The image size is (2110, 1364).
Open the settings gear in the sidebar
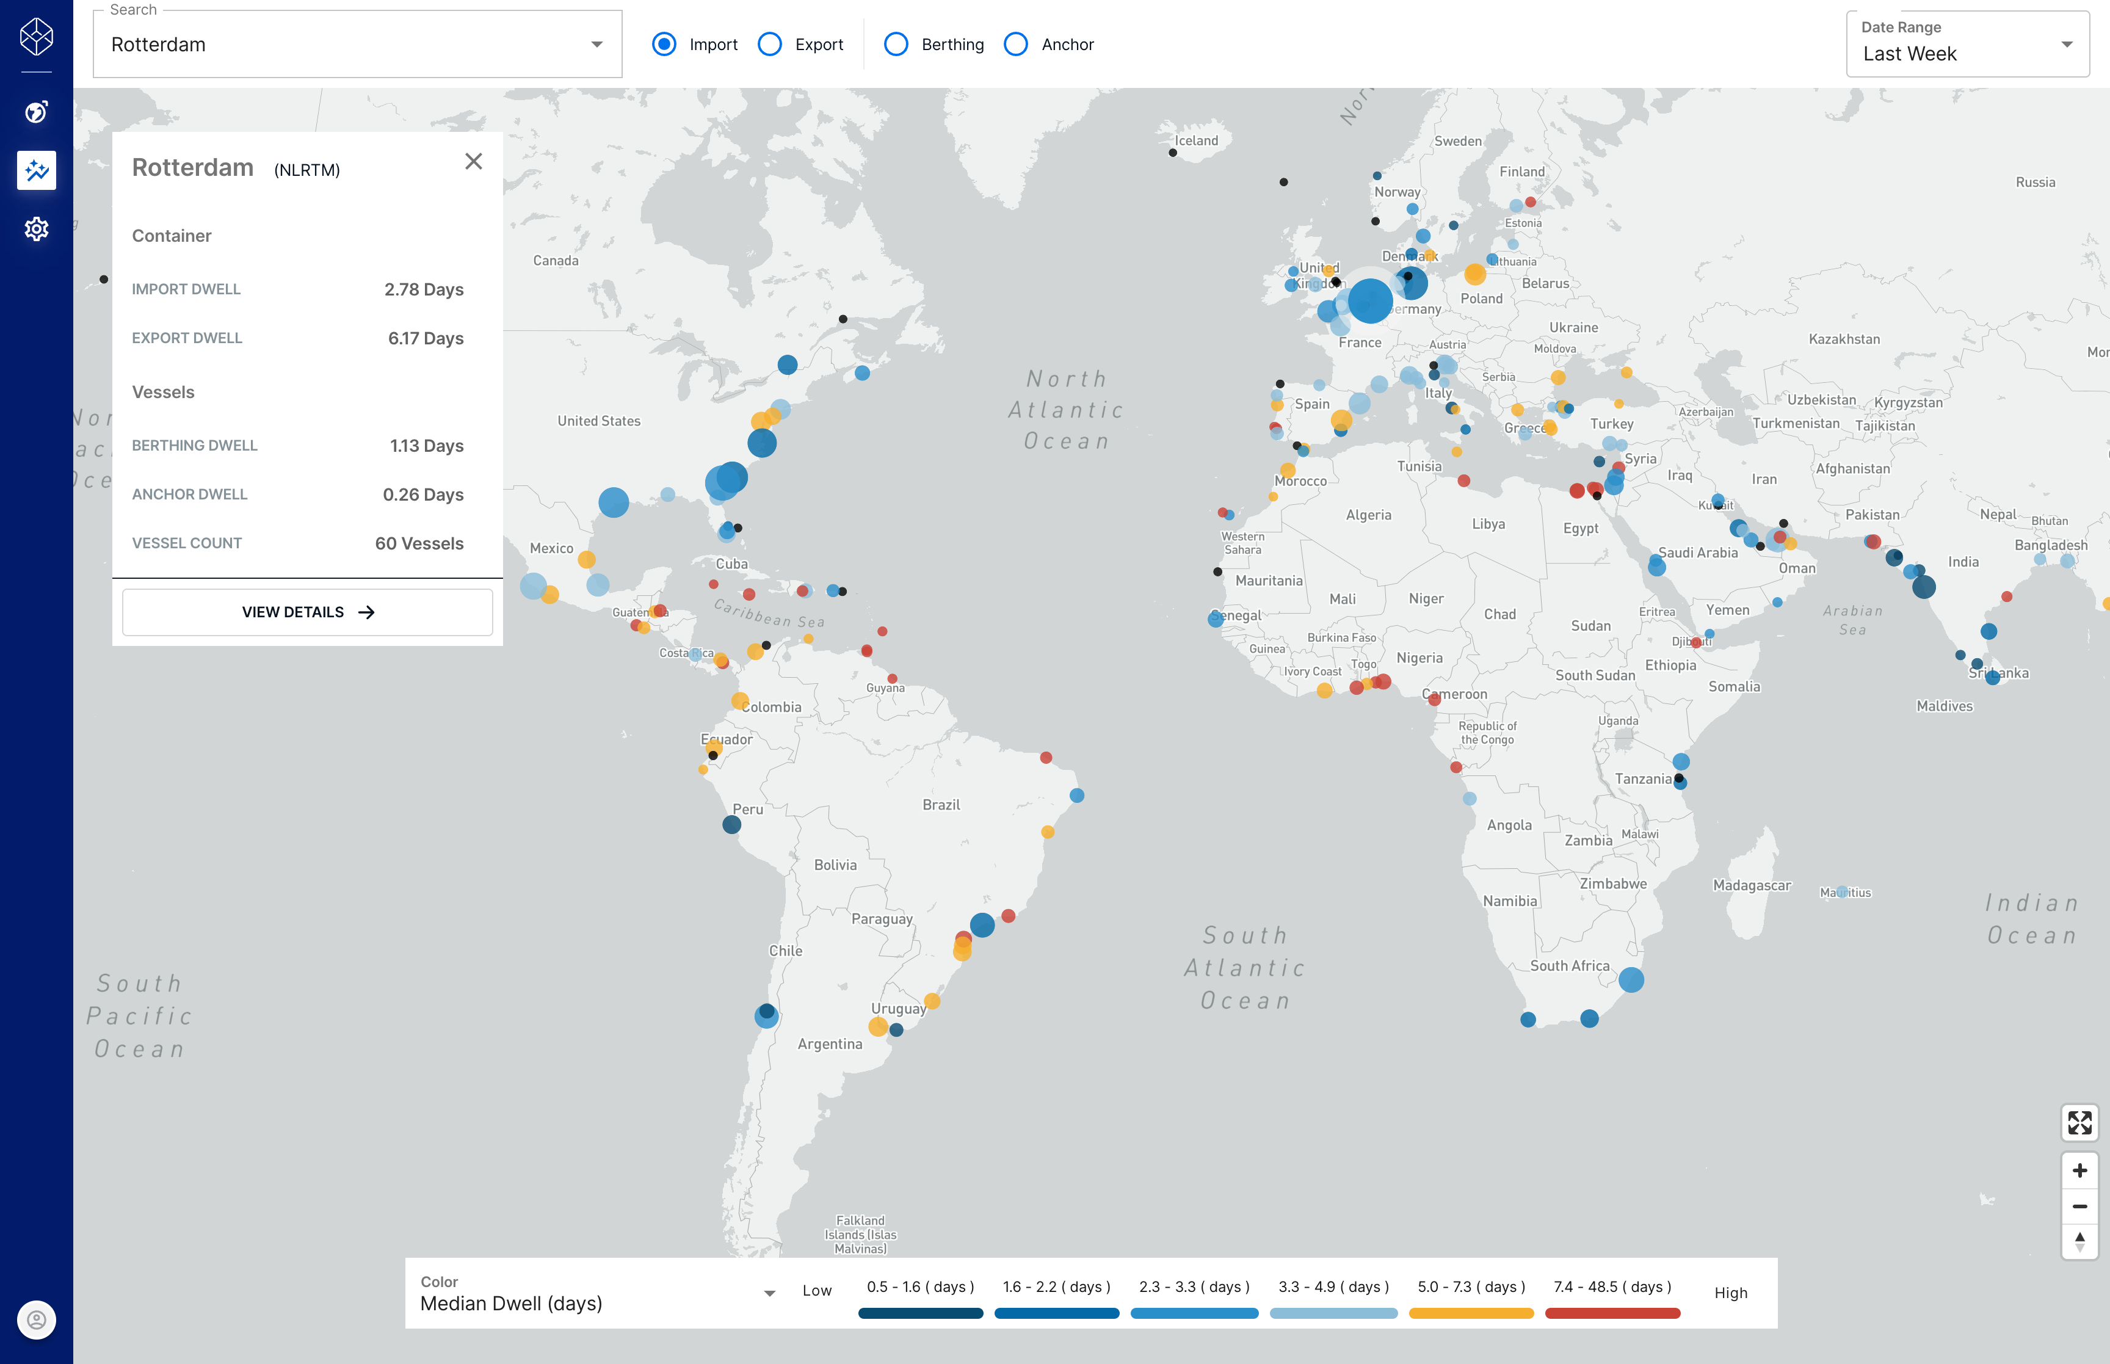tap(36, 230)
